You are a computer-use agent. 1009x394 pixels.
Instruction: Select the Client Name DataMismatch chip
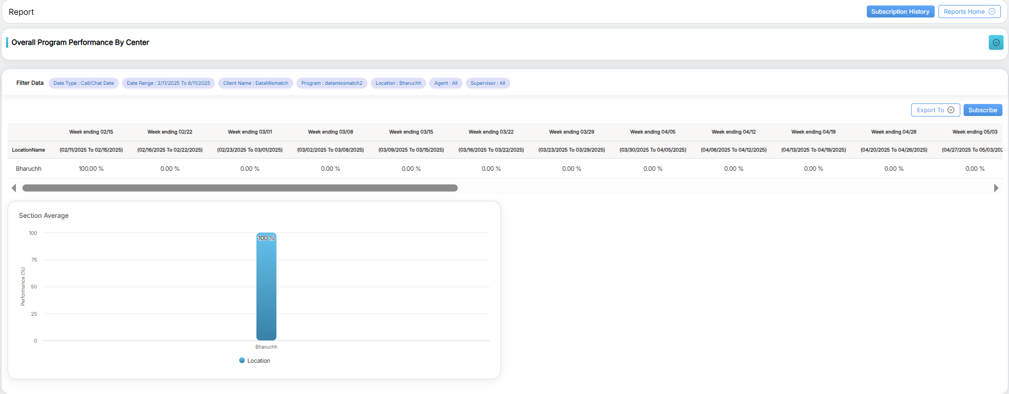tap(255, 83)
